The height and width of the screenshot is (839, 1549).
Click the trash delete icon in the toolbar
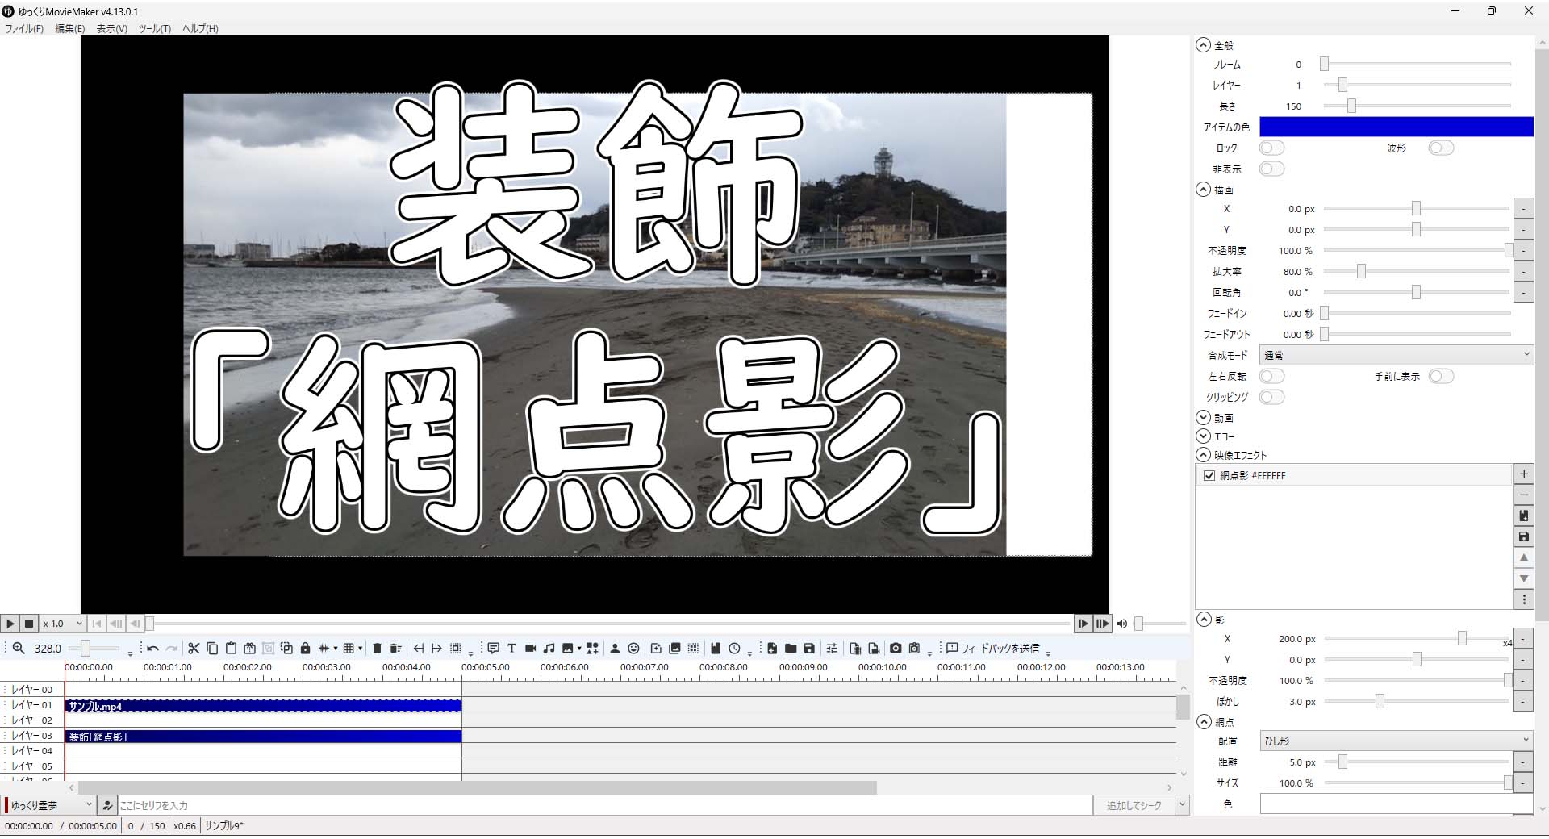pos(377,648)
